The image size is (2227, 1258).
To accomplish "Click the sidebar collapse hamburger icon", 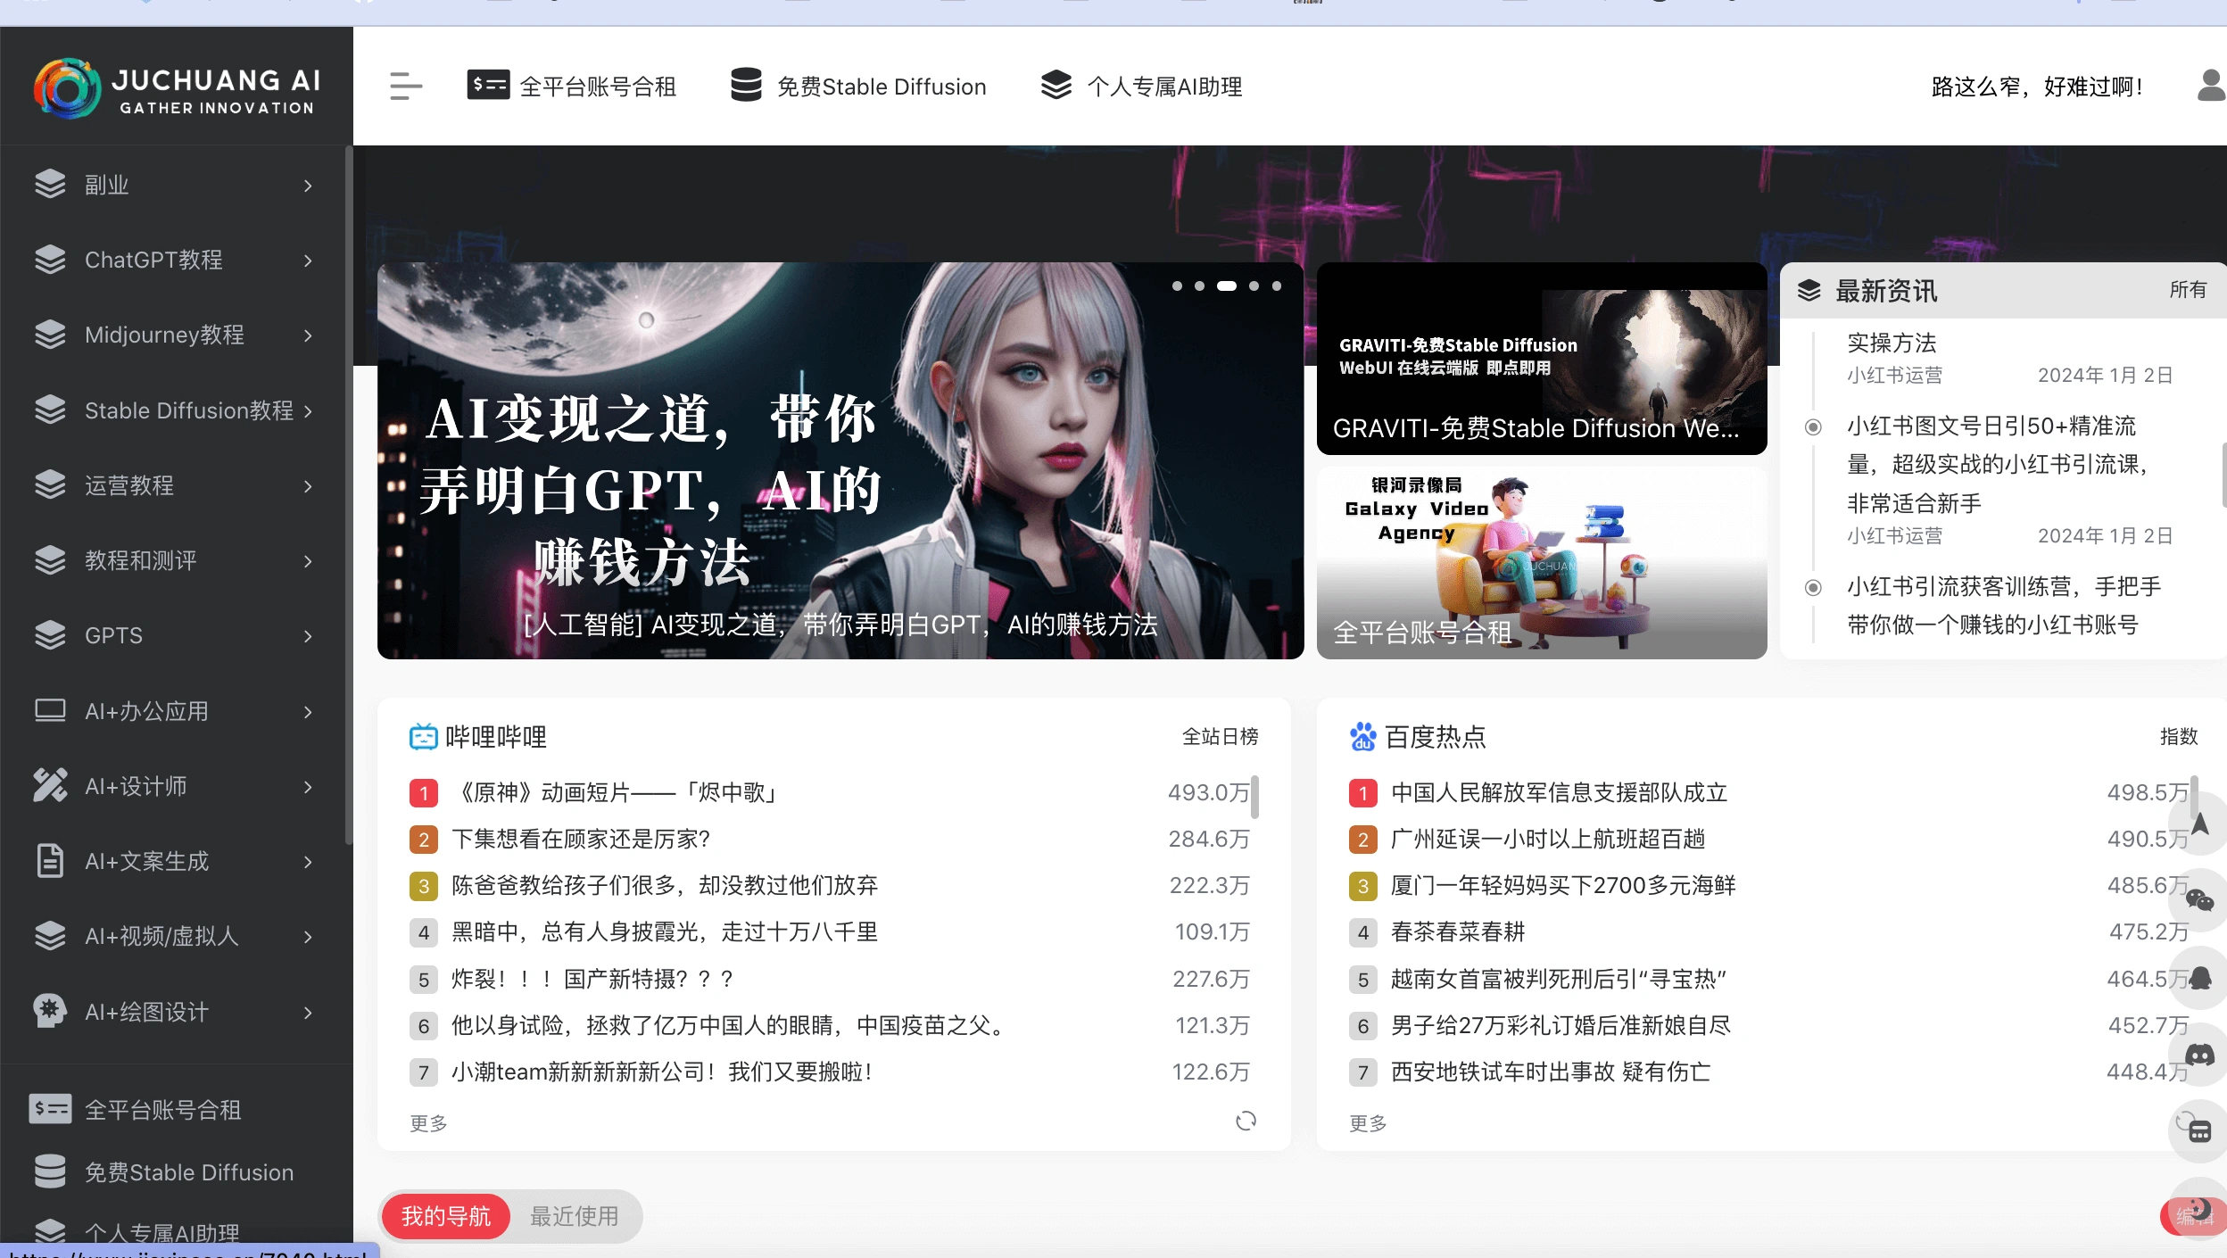I will [406, 87].
